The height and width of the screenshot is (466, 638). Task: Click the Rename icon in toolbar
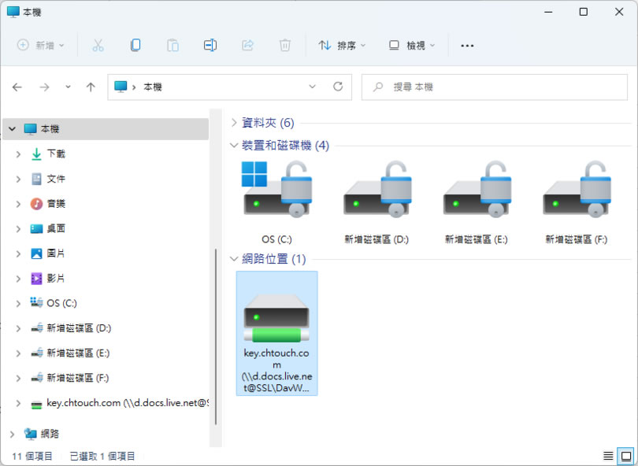click(210, 46)
